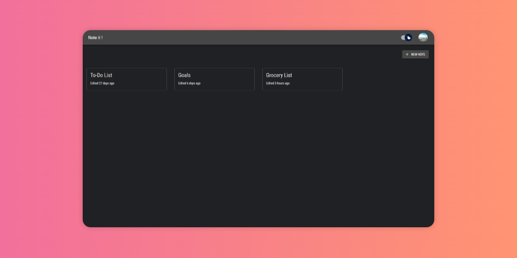Toggle the dark mode switch
Viewport: 517px width, 258px height.
pos(406,37)
